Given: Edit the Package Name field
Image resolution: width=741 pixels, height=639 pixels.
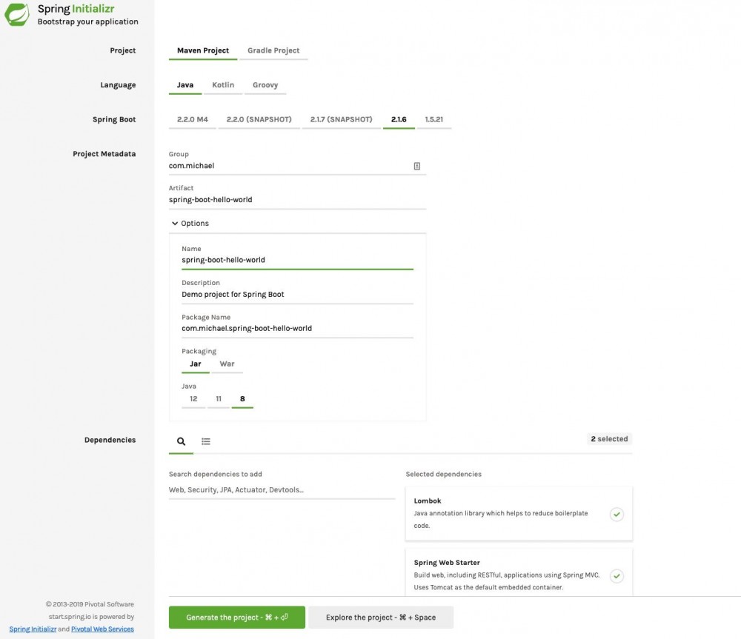Looking at the screenshot, I should coord(297,328).
